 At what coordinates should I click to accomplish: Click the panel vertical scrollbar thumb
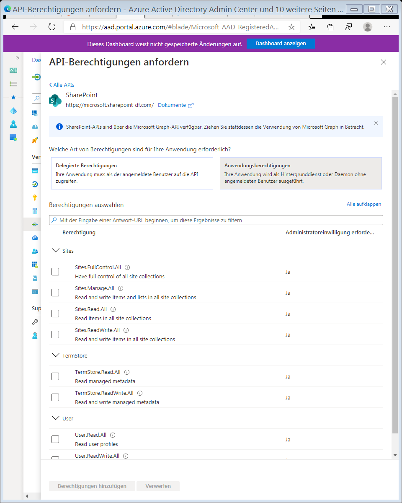pyautogui.click(x=395, y=265)
